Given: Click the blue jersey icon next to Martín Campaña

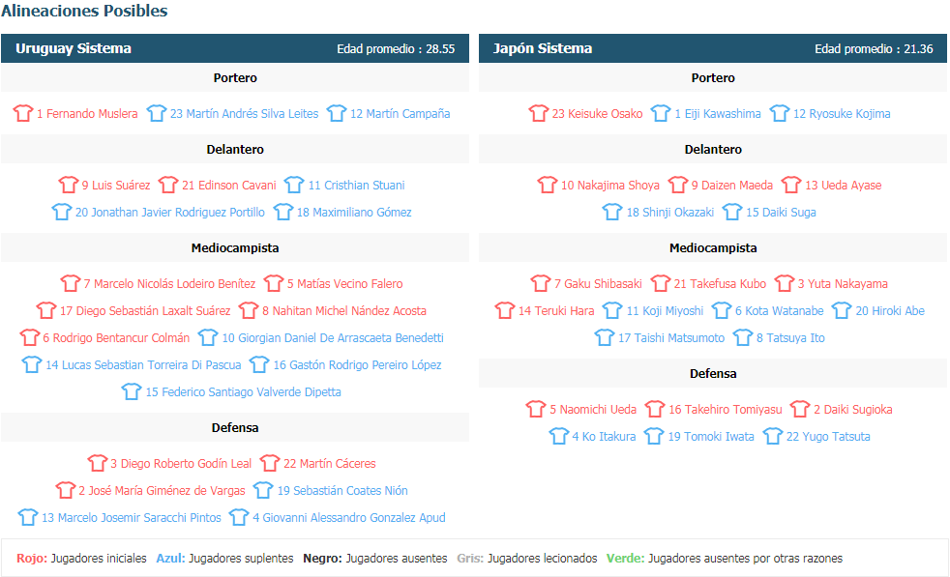Looking at the screenshot, I should point(337,113).
